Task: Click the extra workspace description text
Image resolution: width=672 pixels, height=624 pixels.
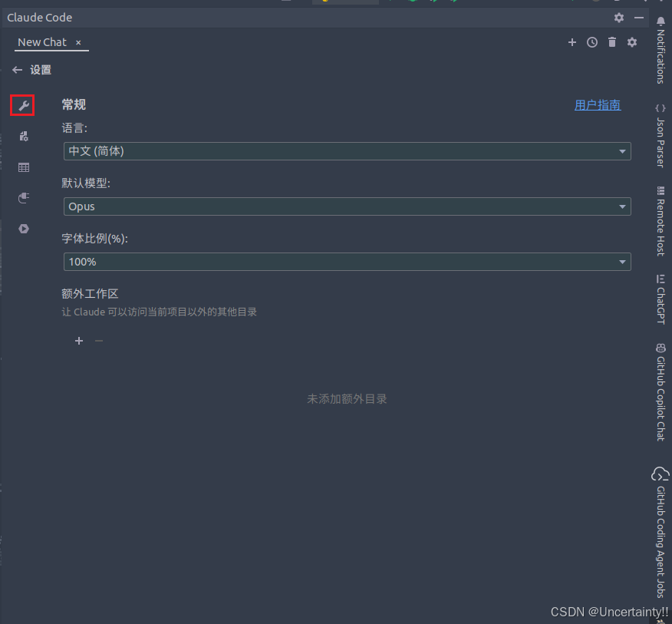Action: pyautogui.click(x=159, y=312)
